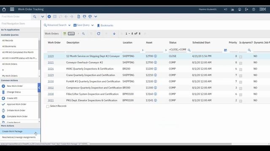Viewport: 270px width, 151px height.
Task: Toggle Is dynamic checkbox for work order 3002
Action: pyautogui.click(x=241, y=89)
